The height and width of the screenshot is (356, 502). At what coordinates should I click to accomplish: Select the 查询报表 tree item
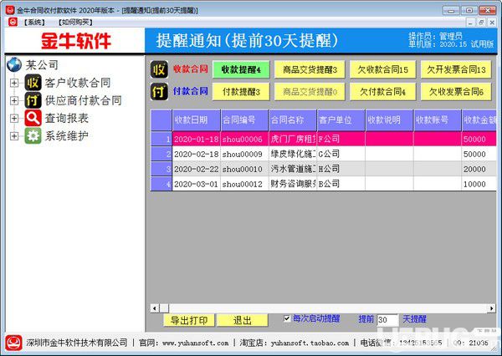coord(67,118)
